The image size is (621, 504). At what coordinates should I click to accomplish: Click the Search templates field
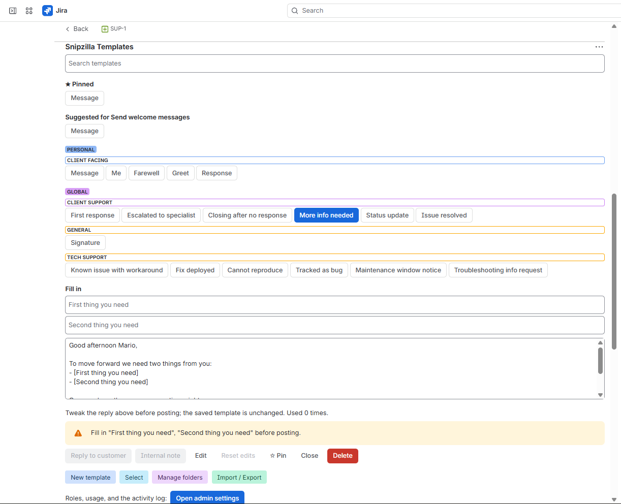[x=335, y=64]
